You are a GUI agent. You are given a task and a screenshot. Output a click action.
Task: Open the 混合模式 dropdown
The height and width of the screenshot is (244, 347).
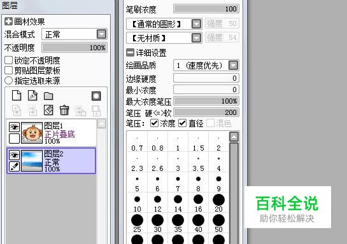coord(101,34)
